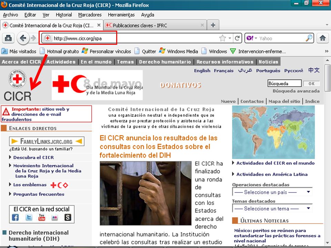Switch language to English

[202, 71]
